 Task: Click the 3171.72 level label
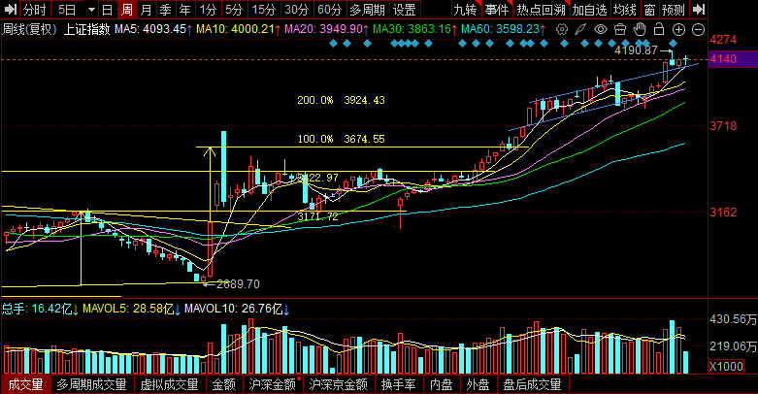pos(317,216)
